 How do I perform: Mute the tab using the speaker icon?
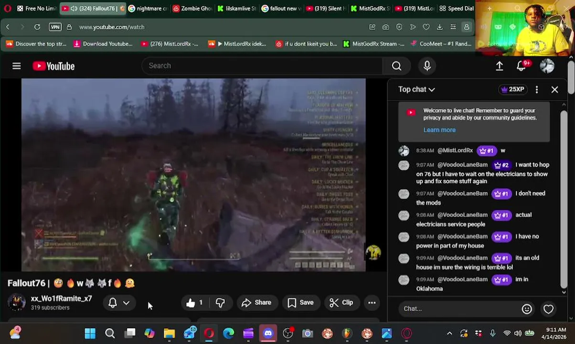click(74, 9)
